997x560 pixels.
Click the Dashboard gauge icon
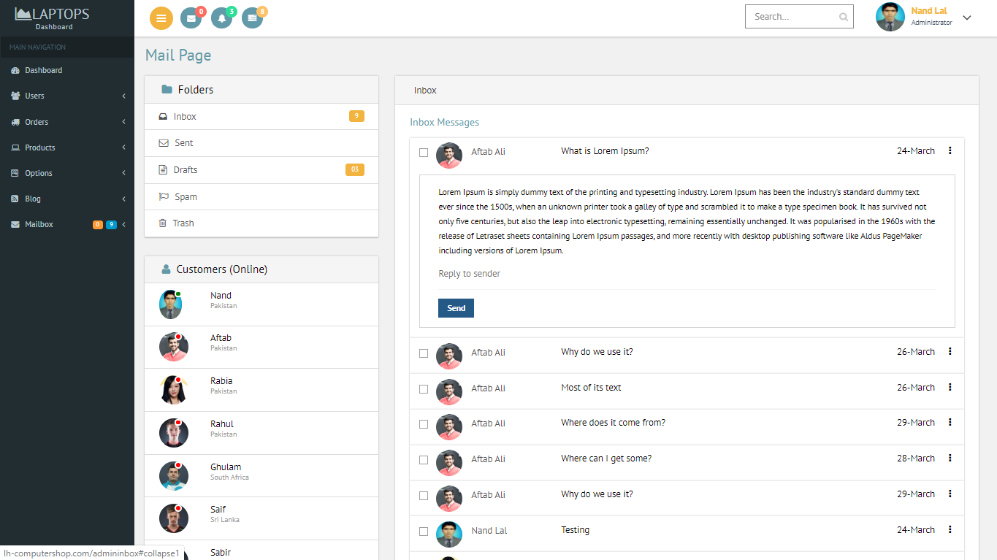pyautogui.click(x=15, y=70)
